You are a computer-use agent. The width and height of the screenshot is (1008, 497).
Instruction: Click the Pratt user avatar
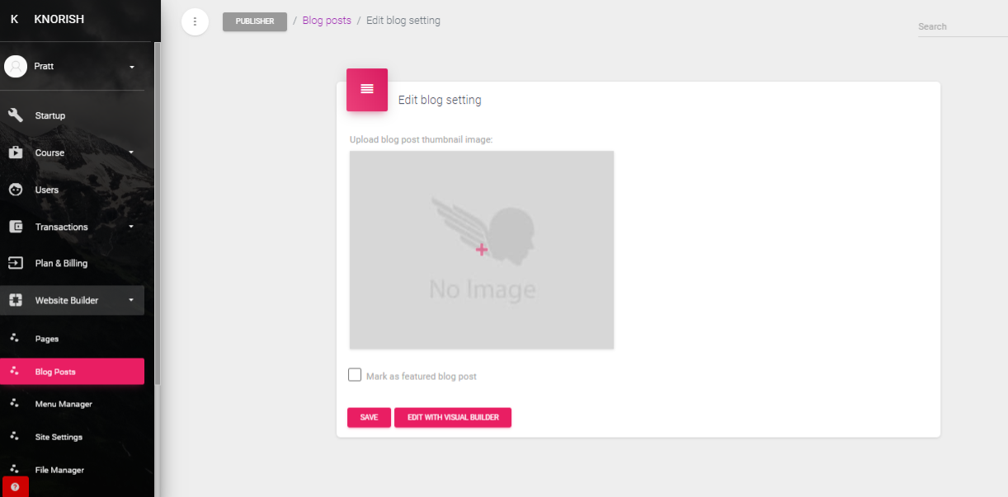coord(16,66)
